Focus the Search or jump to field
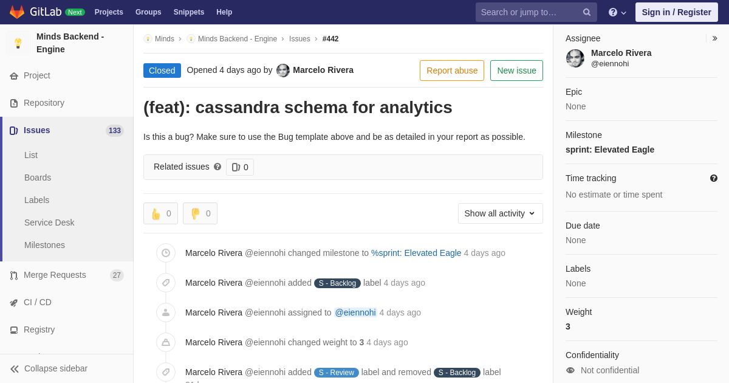This screenshot has width=729, height=383. 527,12
